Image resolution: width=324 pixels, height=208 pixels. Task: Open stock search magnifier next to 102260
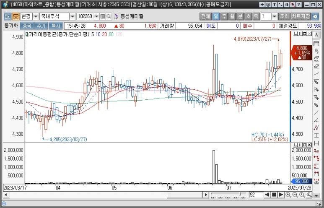coord(109,16)
